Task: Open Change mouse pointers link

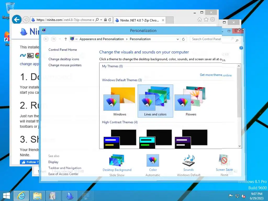Action: [65, 65]
